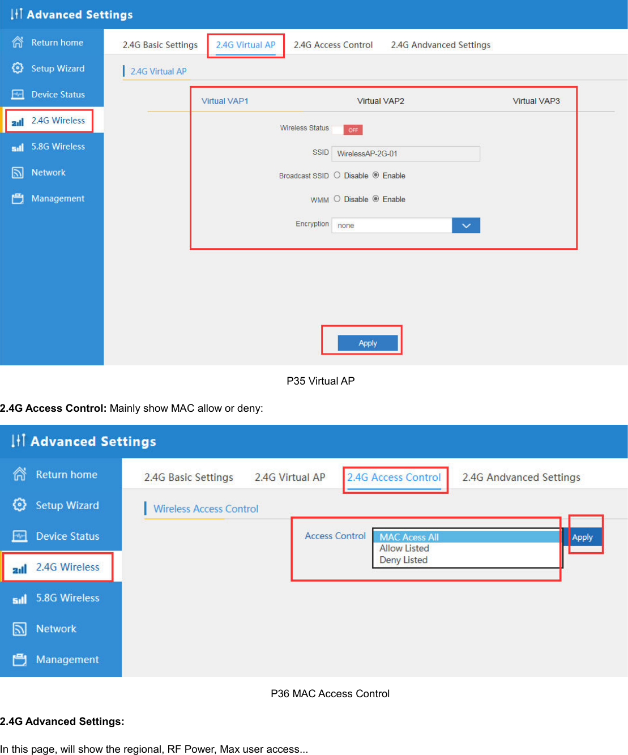Click Device Status monitor icon in bottom sidebar

point(20,536)
